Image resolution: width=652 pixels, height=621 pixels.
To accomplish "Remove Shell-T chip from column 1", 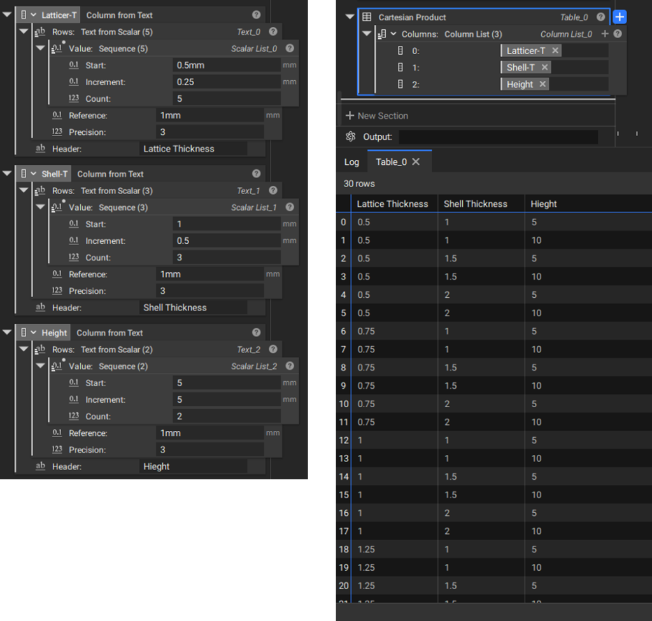I will click(x=545, y=67).
